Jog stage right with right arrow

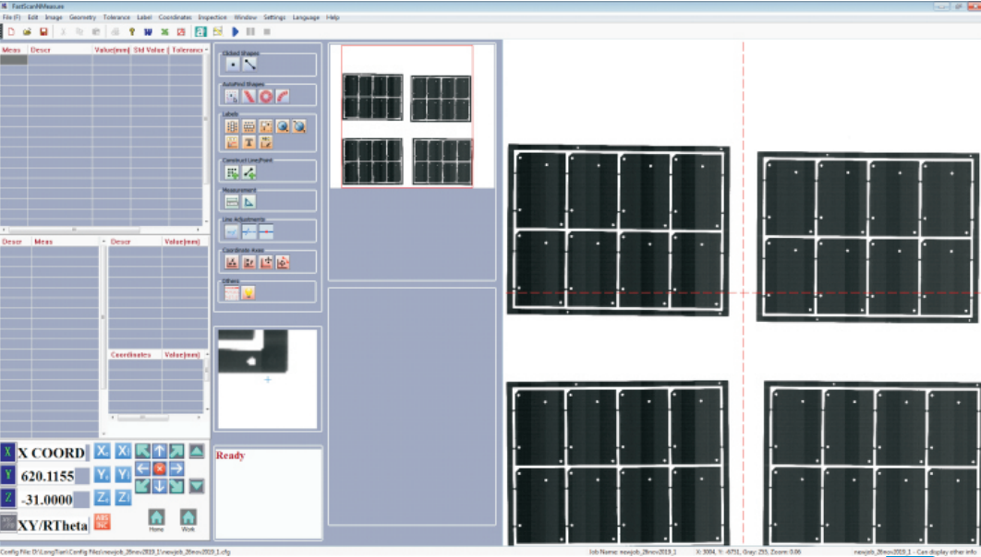177,468
